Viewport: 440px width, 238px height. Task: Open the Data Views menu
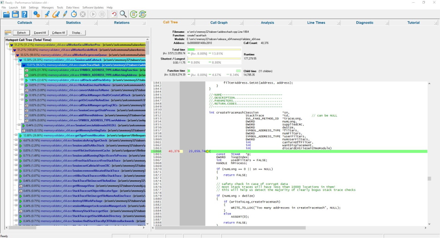pyautogui.click(x=73, y=8)
